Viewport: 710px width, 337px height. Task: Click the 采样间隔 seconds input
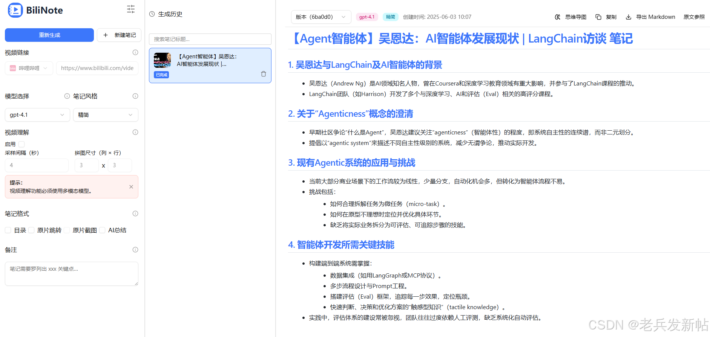pos(37,165)
